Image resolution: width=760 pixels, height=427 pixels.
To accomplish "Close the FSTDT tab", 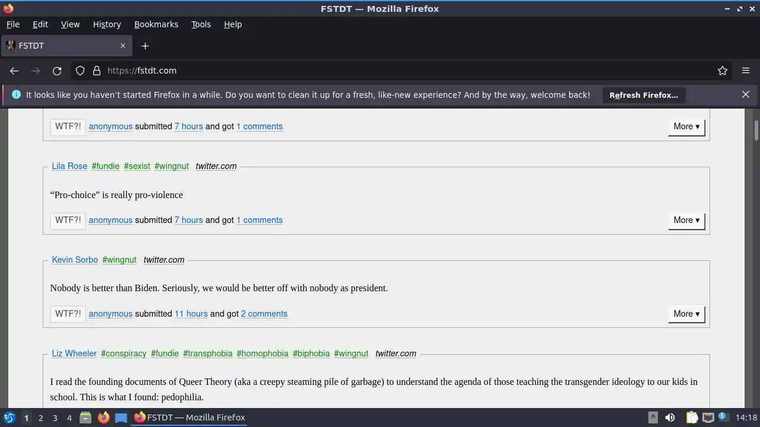I will [123, 46].
